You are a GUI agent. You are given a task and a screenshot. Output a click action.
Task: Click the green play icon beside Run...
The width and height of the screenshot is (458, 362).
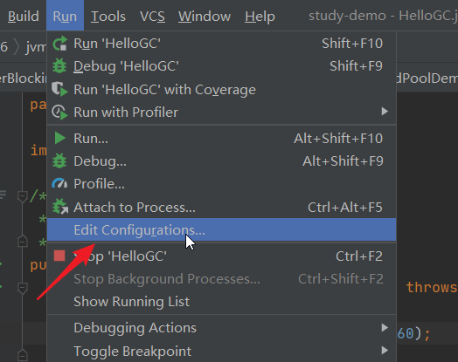click(x=60, y=138)
